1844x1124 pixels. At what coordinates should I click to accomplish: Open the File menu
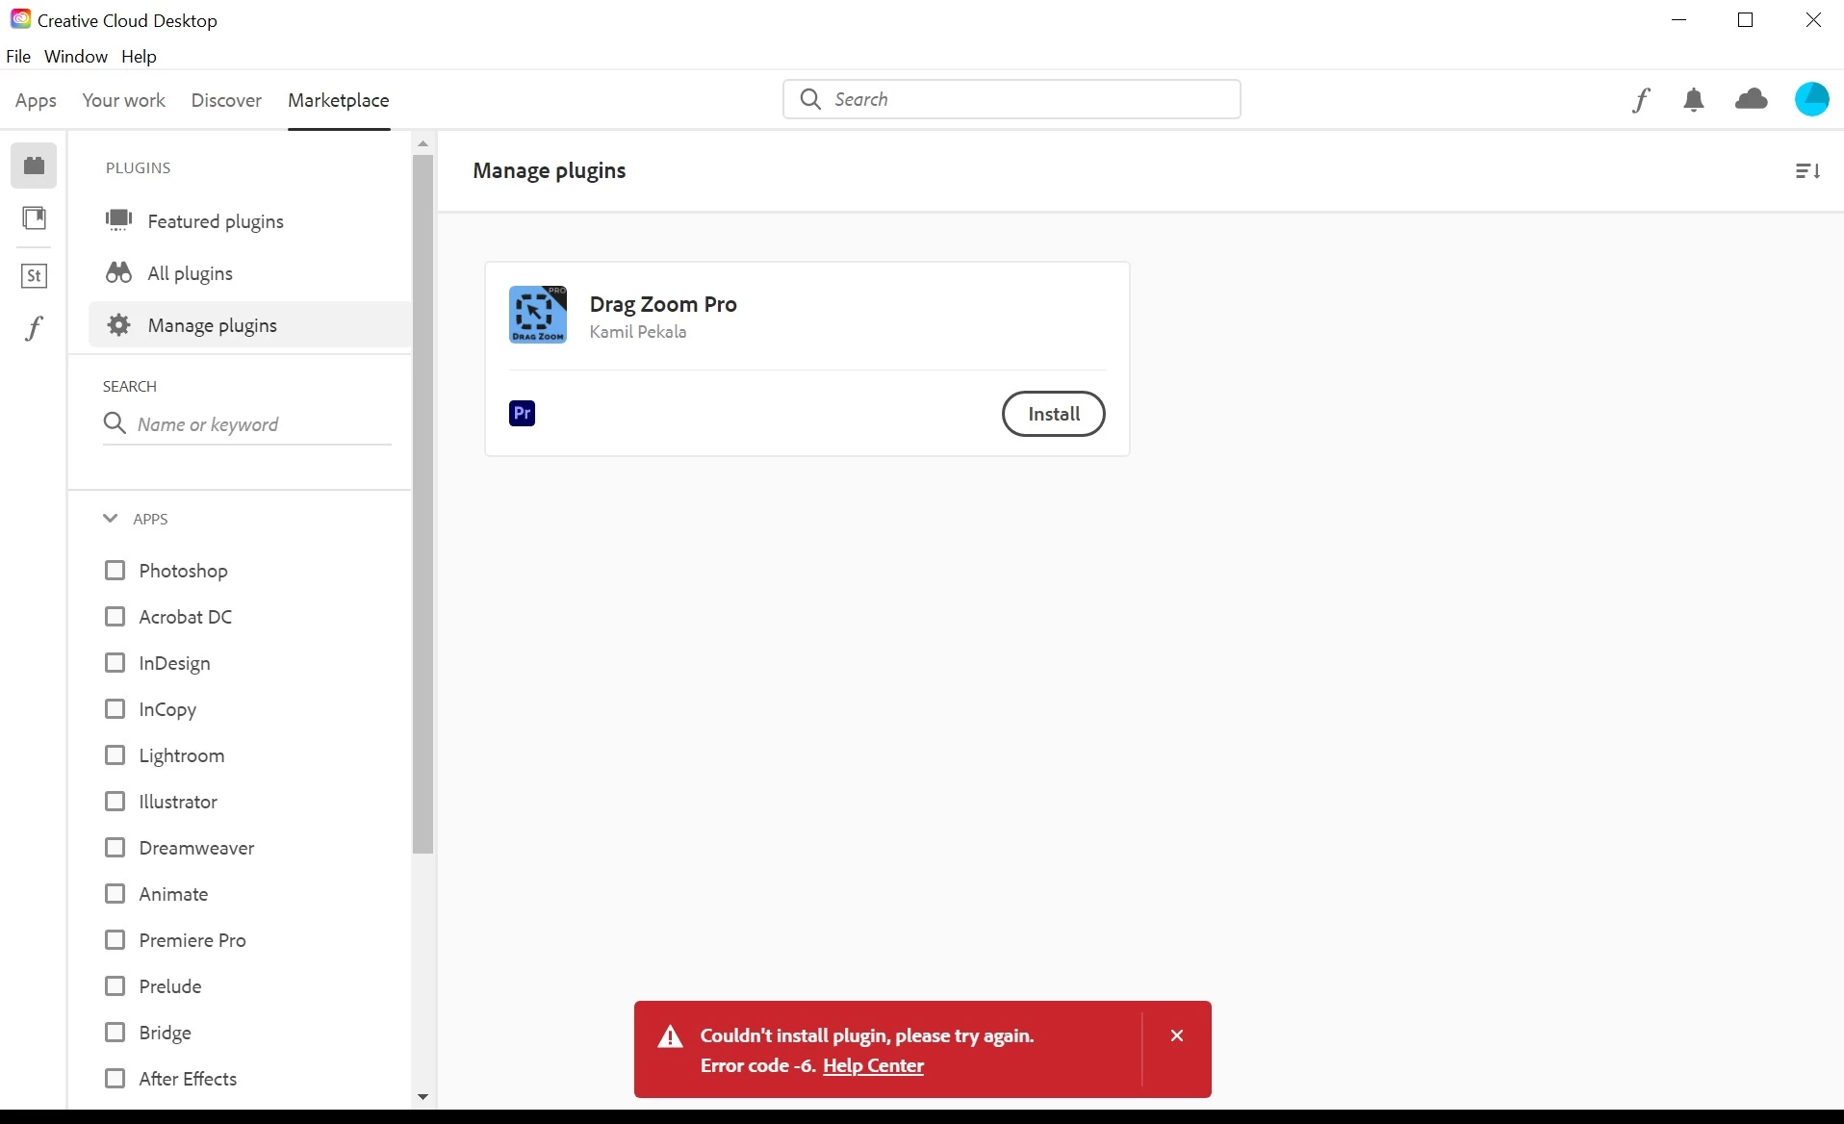(x=18, y=57)
